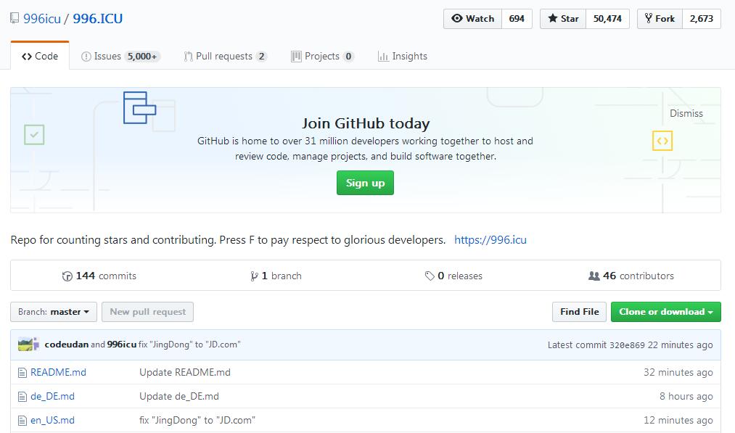Click the '32 minutes ago' timestamp for README.md
This screenshot has width=735, height=433.
pyautogui.click(x=678, y=372)
